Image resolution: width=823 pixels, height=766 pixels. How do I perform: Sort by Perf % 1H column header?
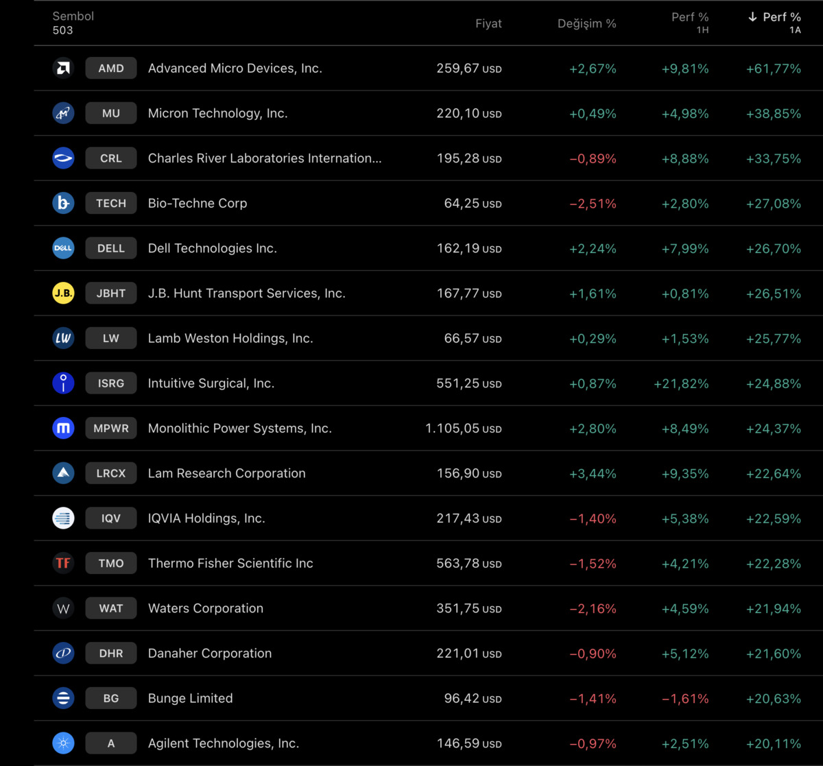(x=690, y=23)
